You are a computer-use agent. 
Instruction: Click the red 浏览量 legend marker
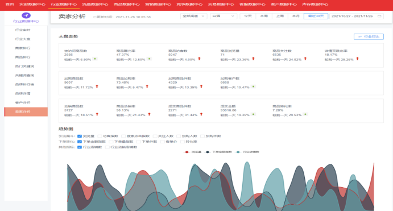coord(187,152)
